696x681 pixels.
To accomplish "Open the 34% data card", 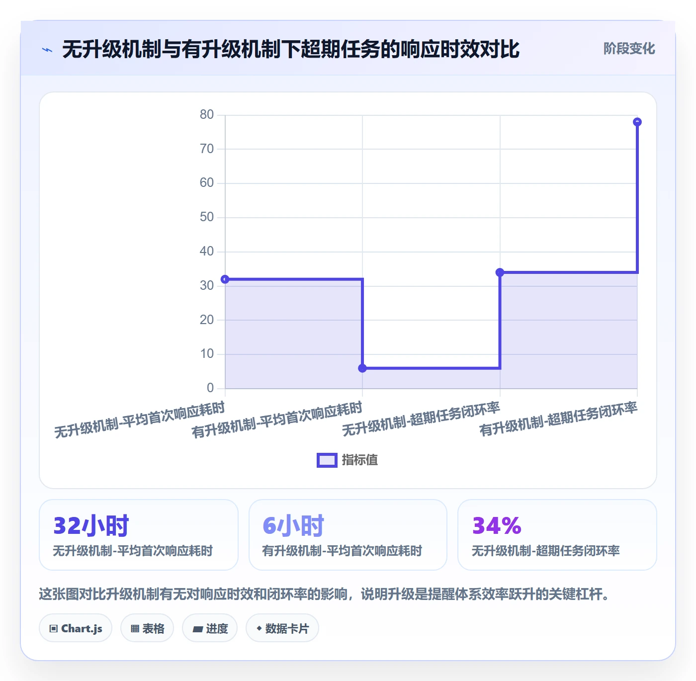I will pos(557,535).
